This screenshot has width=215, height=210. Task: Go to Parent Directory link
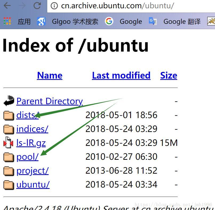pos(50,101)
